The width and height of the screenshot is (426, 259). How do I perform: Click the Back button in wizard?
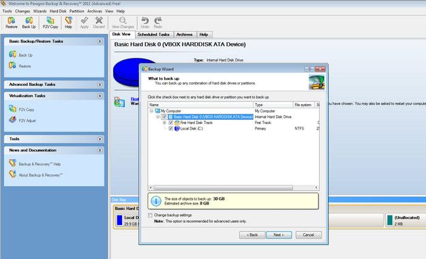coord(252,235)
